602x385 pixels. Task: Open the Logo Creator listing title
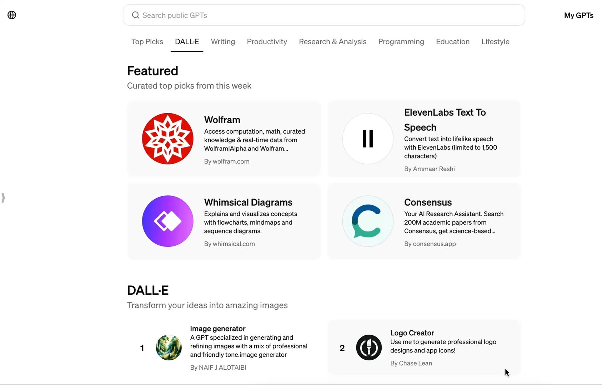point(412,333)
